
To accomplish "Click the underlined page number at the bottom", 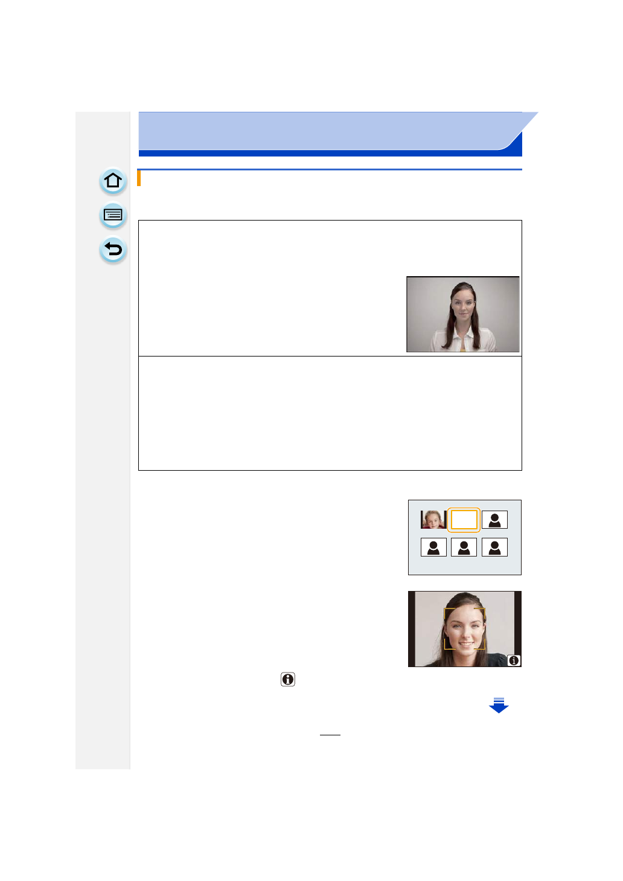I will [330, 731].
